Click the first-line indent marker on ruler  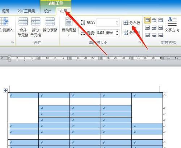[x=9, y=57]
